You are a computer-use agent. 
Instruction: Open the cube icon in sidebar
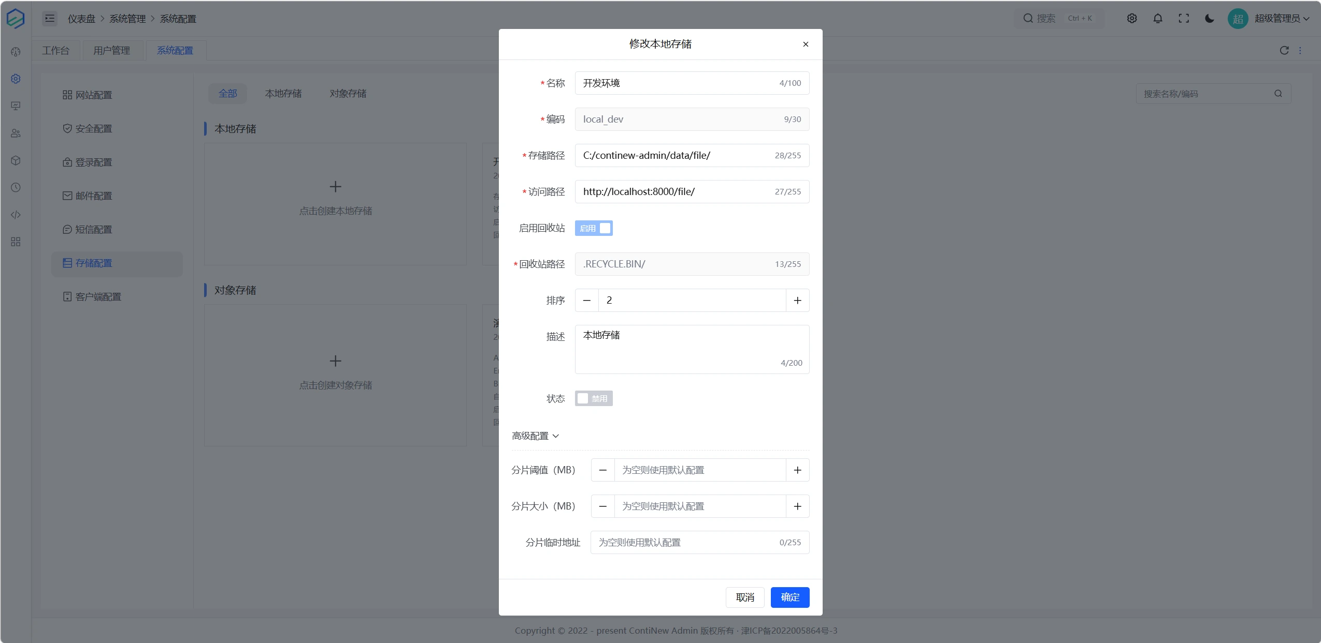(16, 160)
